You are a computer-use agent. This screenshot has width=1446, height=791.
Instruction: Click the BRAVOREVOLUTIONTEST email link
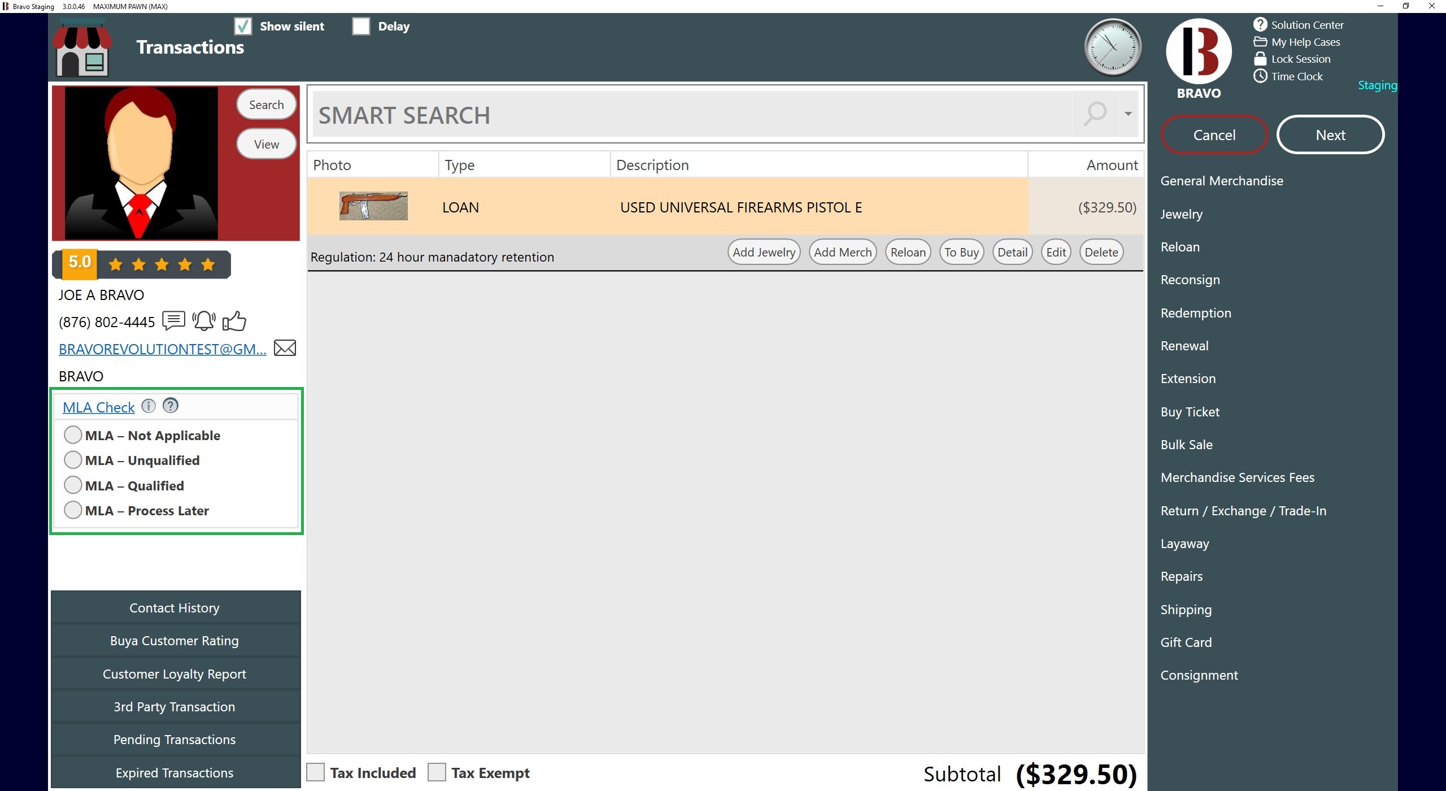[x=162, y=349]
